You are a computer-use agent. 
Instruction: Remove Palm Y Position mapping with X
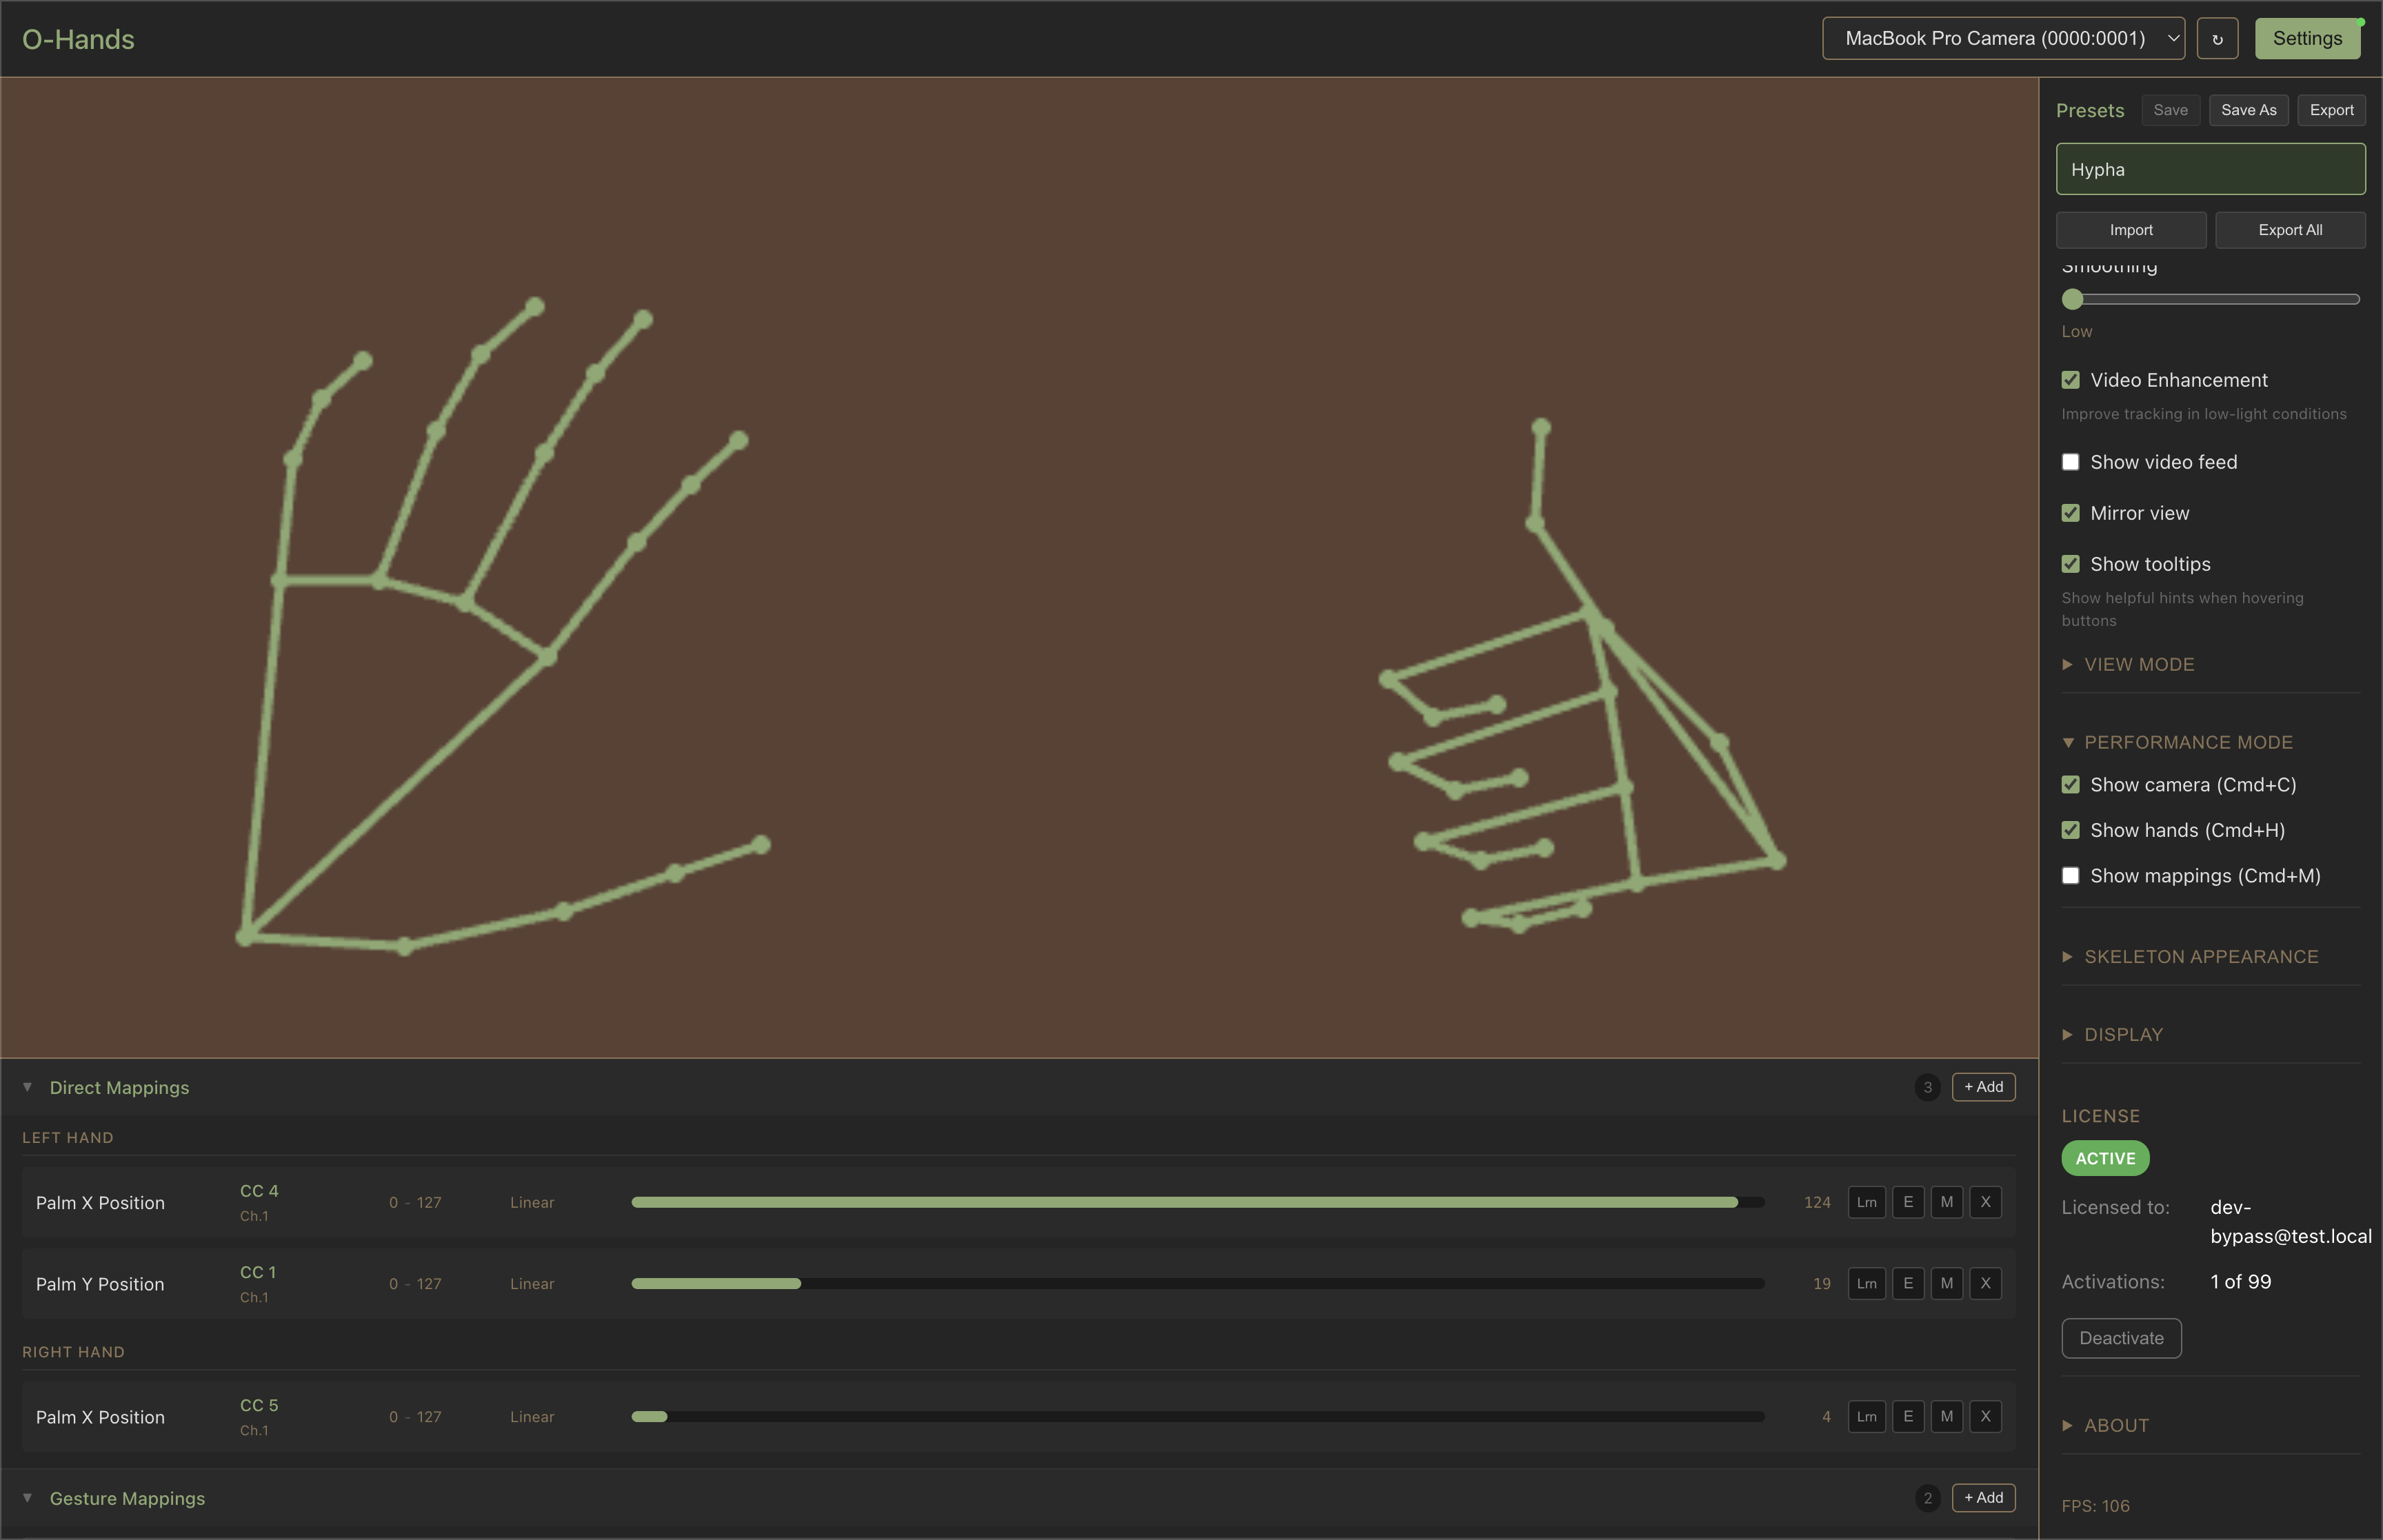1985,1283
